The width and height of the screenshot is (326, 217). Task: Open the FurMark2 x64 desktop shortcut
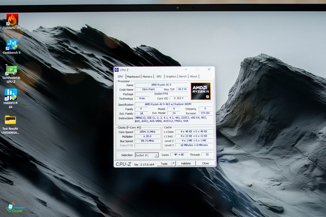tap(12, 20)
